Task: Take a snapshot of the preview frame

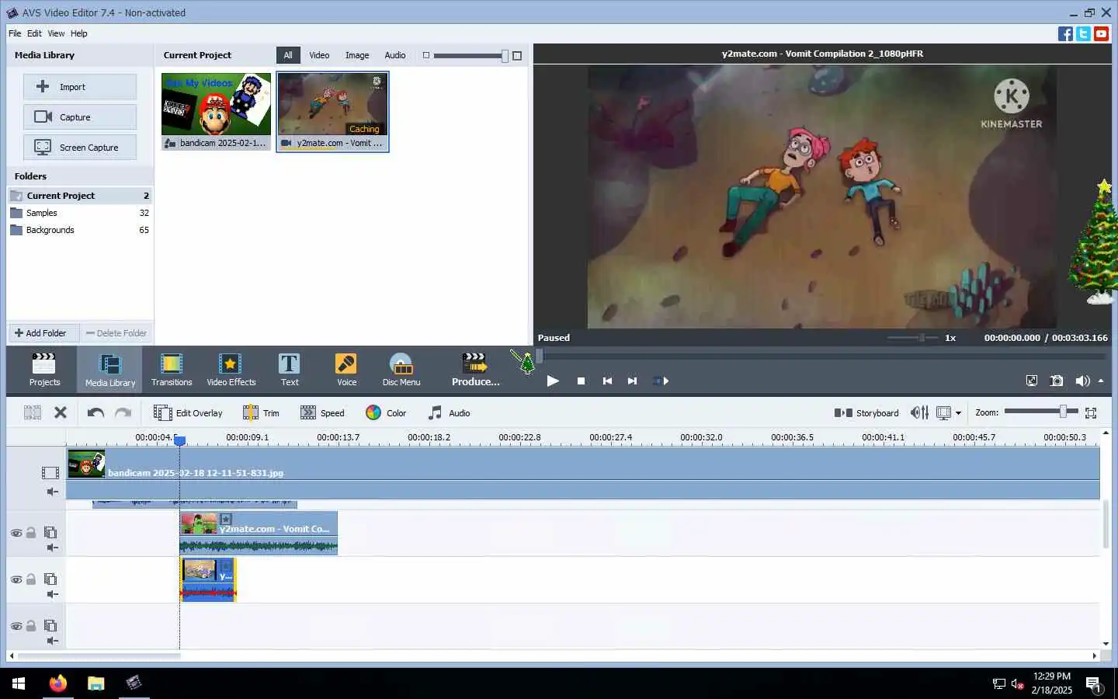Action: pos(1057,381)
